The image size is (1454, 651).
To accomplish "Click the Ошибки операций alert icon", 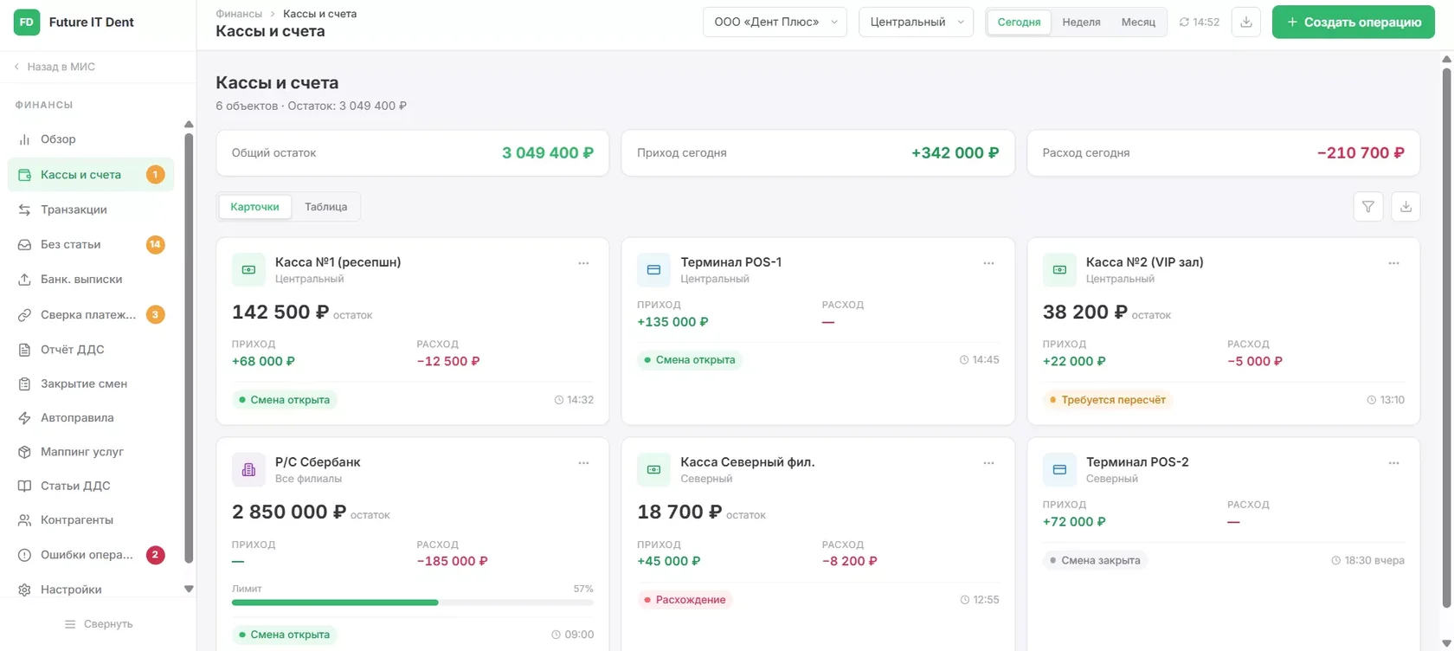I will [x=25, y=555].
